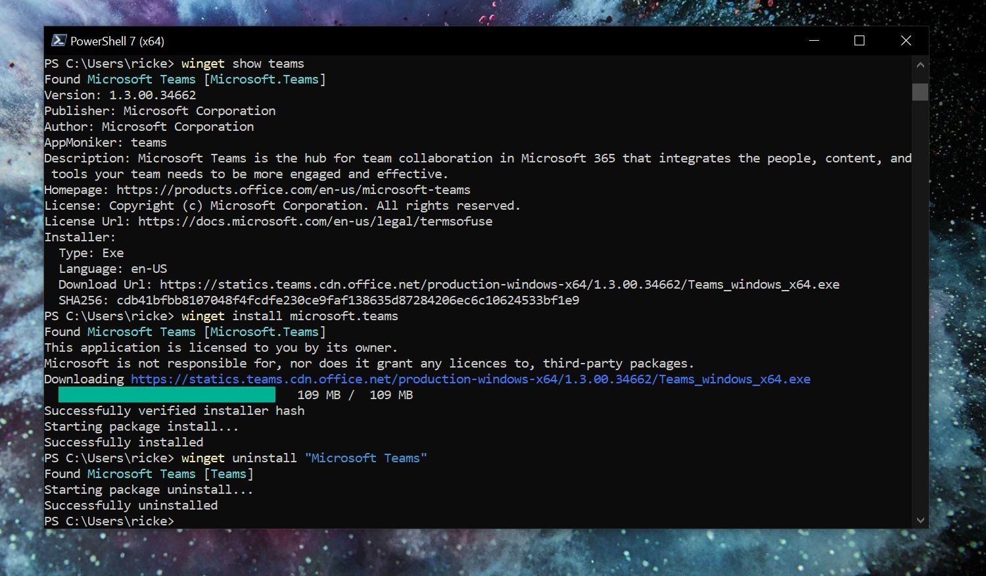Click the PowerShell icon in the title bar
This screenshot has height=576, width=986.
[x=59, y=40]
